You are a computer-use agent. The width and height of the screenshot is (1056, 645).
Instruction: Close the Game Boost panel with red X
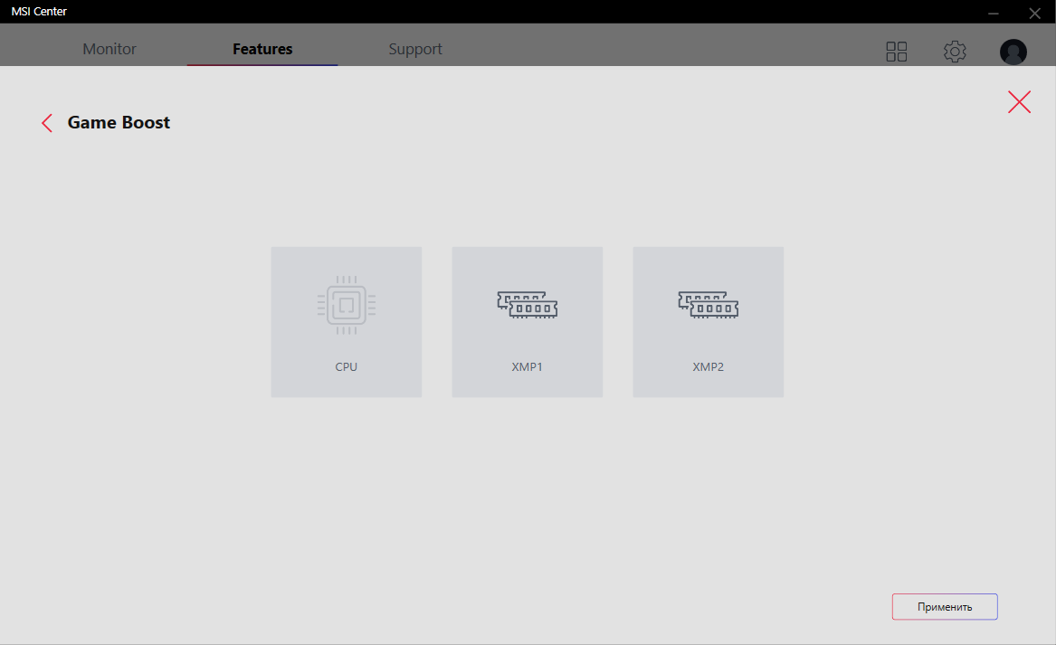[x=1019, y=101]
